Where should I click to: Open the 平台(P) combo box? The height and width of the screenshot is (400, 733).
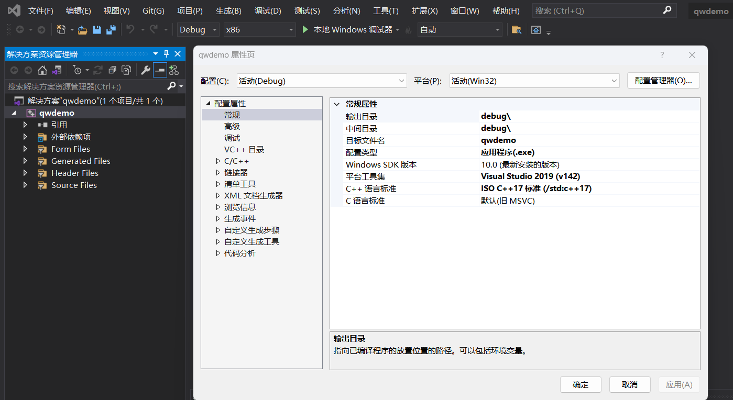point(535,81)
